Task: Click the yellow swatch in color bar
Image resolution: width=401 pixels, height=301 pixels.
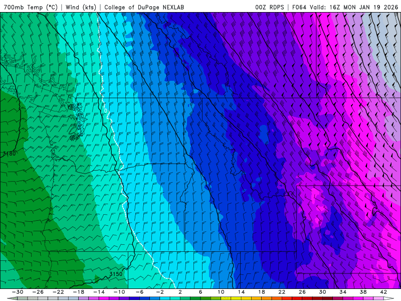Action: click(236, 298)
